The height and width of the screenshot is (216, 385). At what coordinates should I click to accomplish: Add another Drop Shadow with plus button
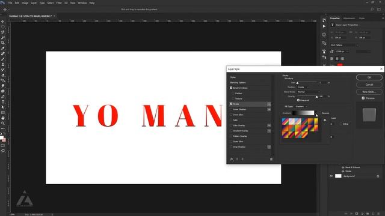point(269,147)
